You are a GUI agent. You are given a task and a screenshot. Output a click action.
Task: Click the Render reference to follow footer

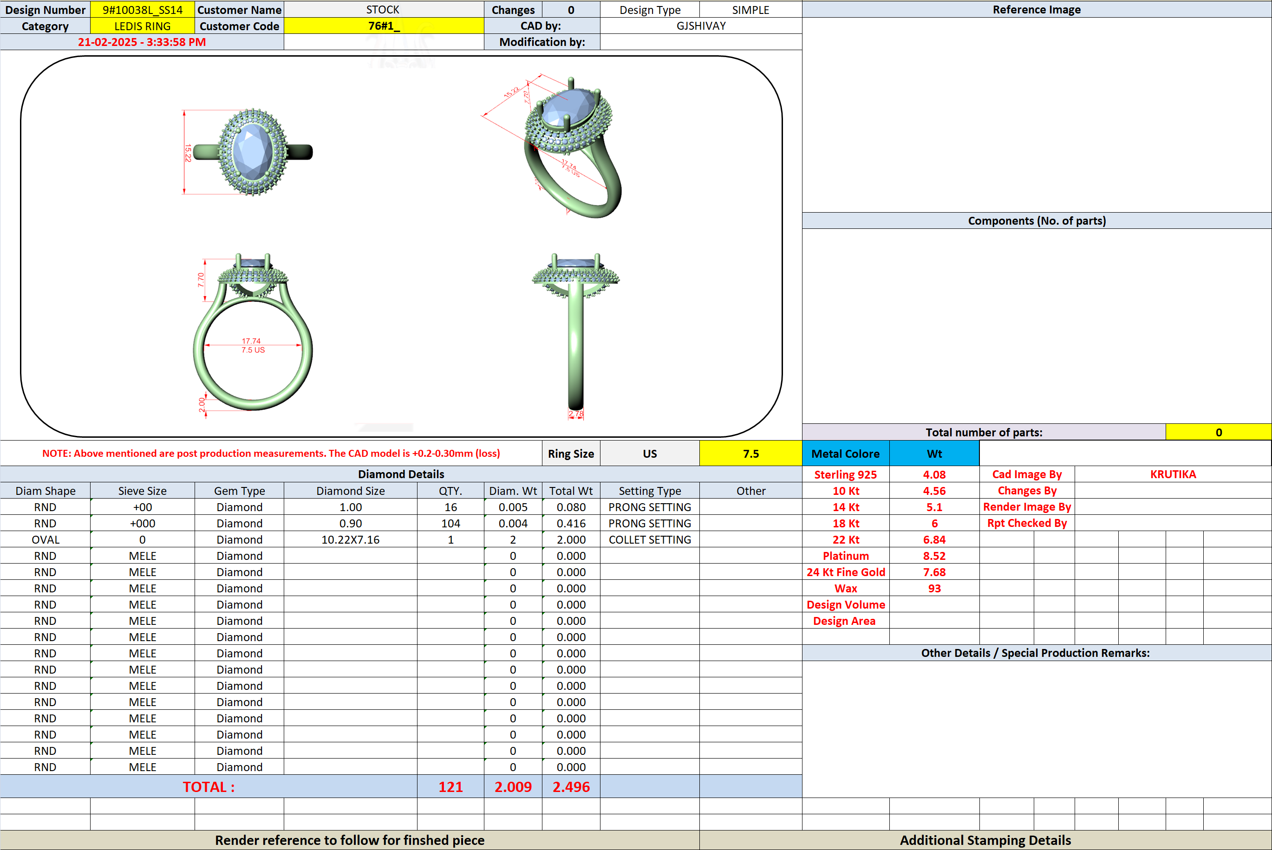(x=350, y=840)
